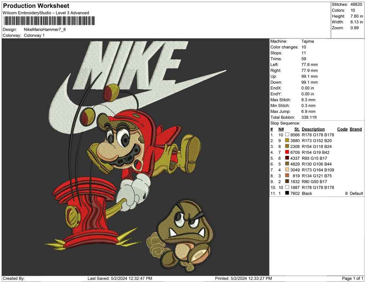Click the white swatch for stop 10
Screen dimensions: 366x282
[287, 187]
